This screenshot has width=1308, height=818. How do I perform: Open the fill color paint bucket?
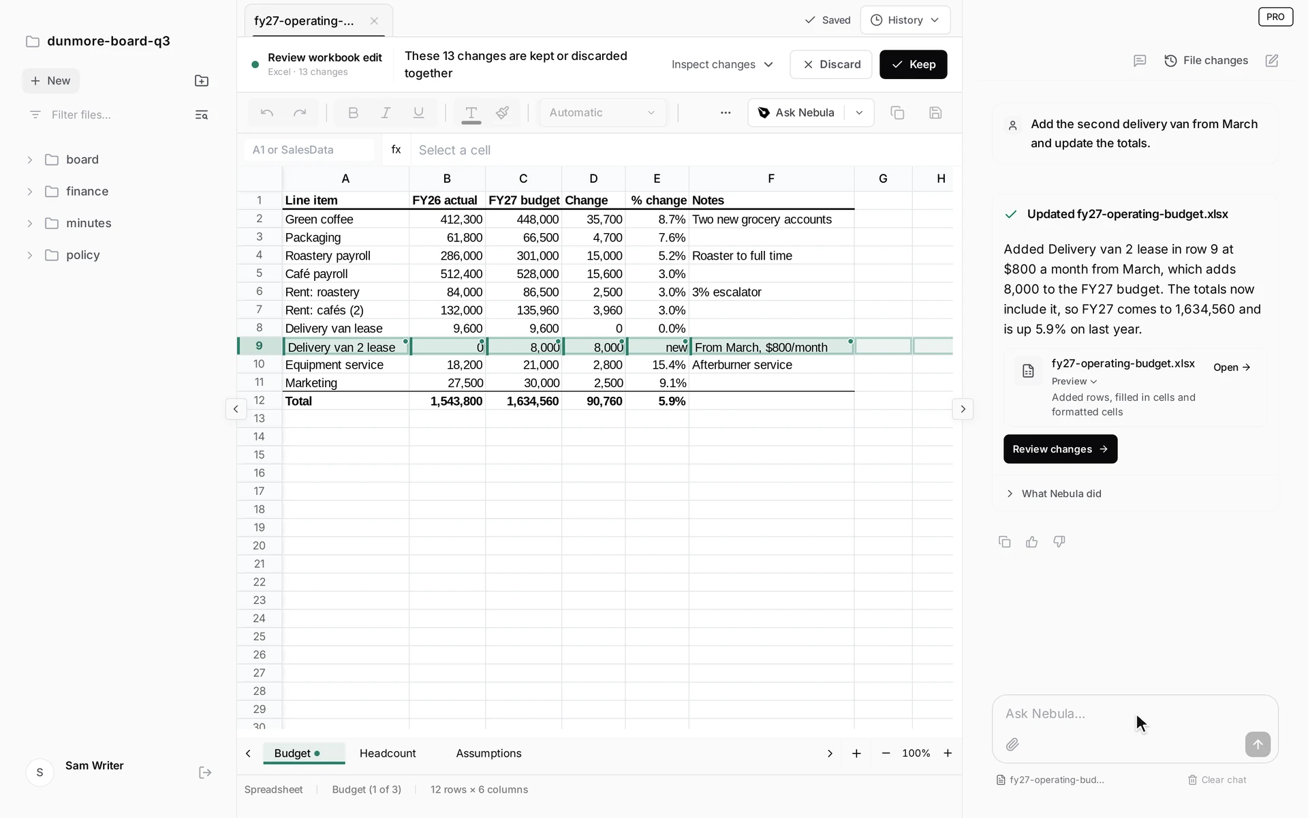[x=503, y=112]
